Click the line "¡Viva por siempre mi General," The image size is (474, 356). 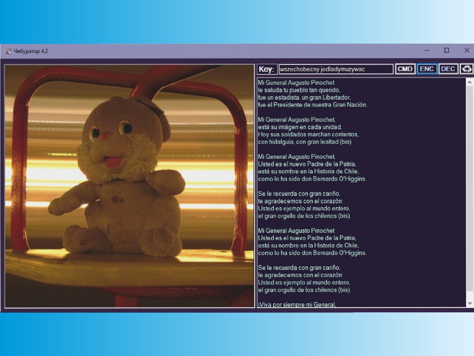pos(297,305)
